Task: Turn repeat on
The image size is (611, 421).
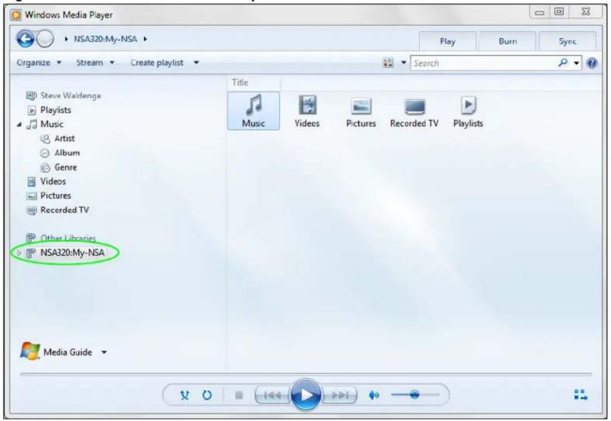Action: [207, 395]
